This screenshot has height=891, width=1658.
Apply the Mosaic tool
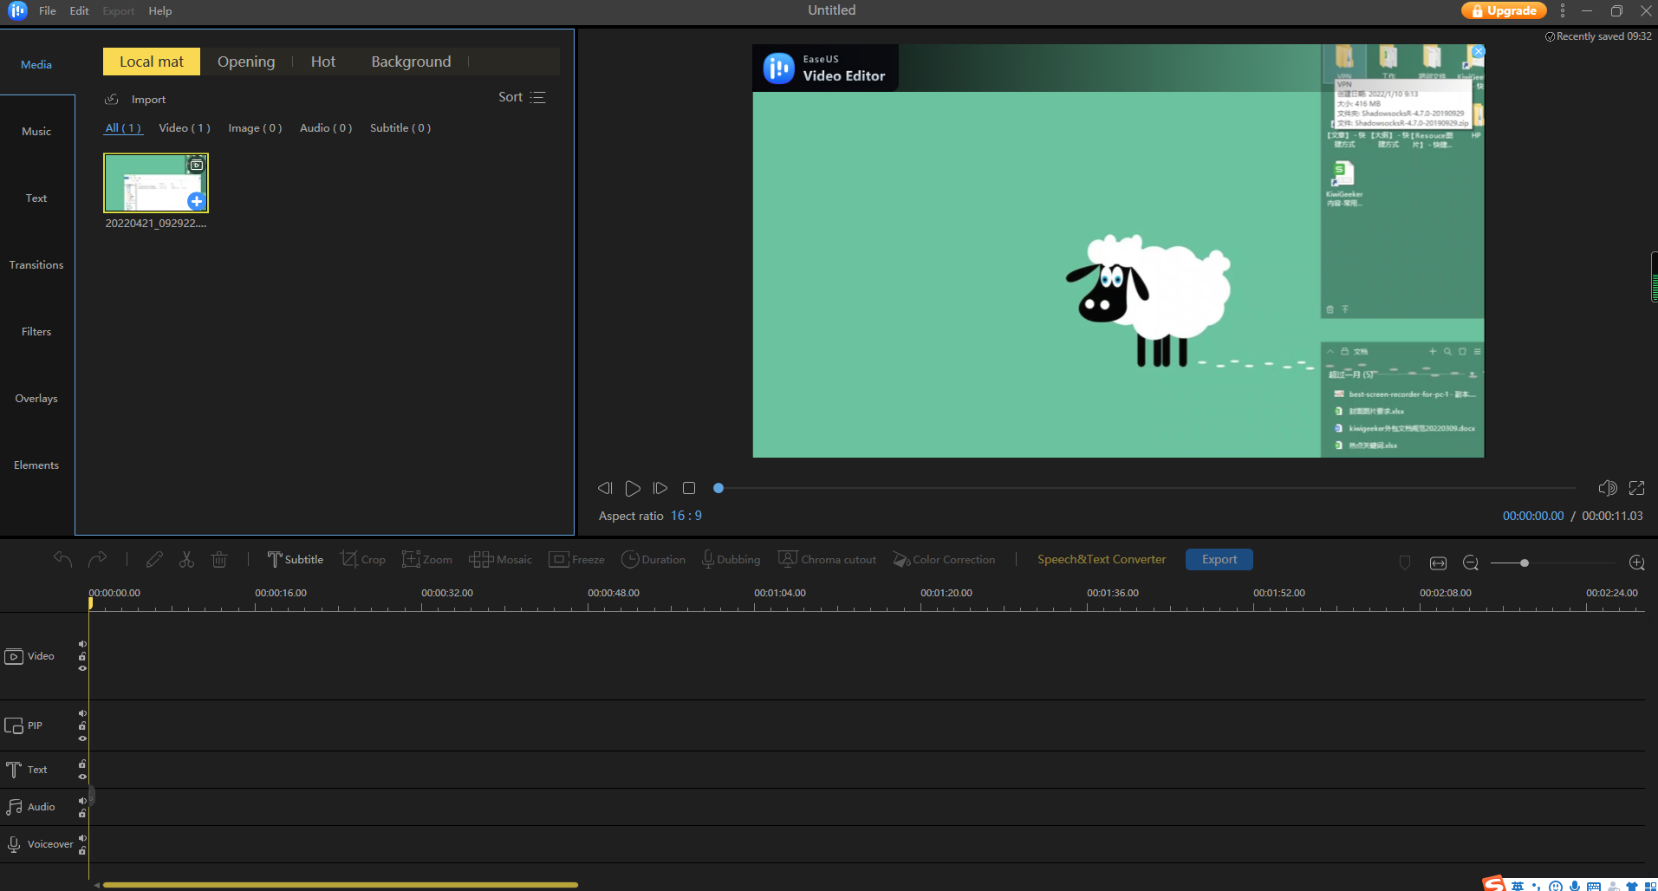click(x=500, y=559)
